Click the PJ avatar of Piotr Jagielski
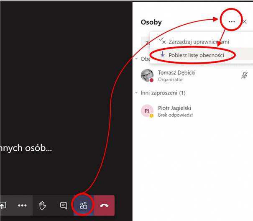Image resolution: width=253 pixels, height=221 pixels. click(x=147, y=110)
